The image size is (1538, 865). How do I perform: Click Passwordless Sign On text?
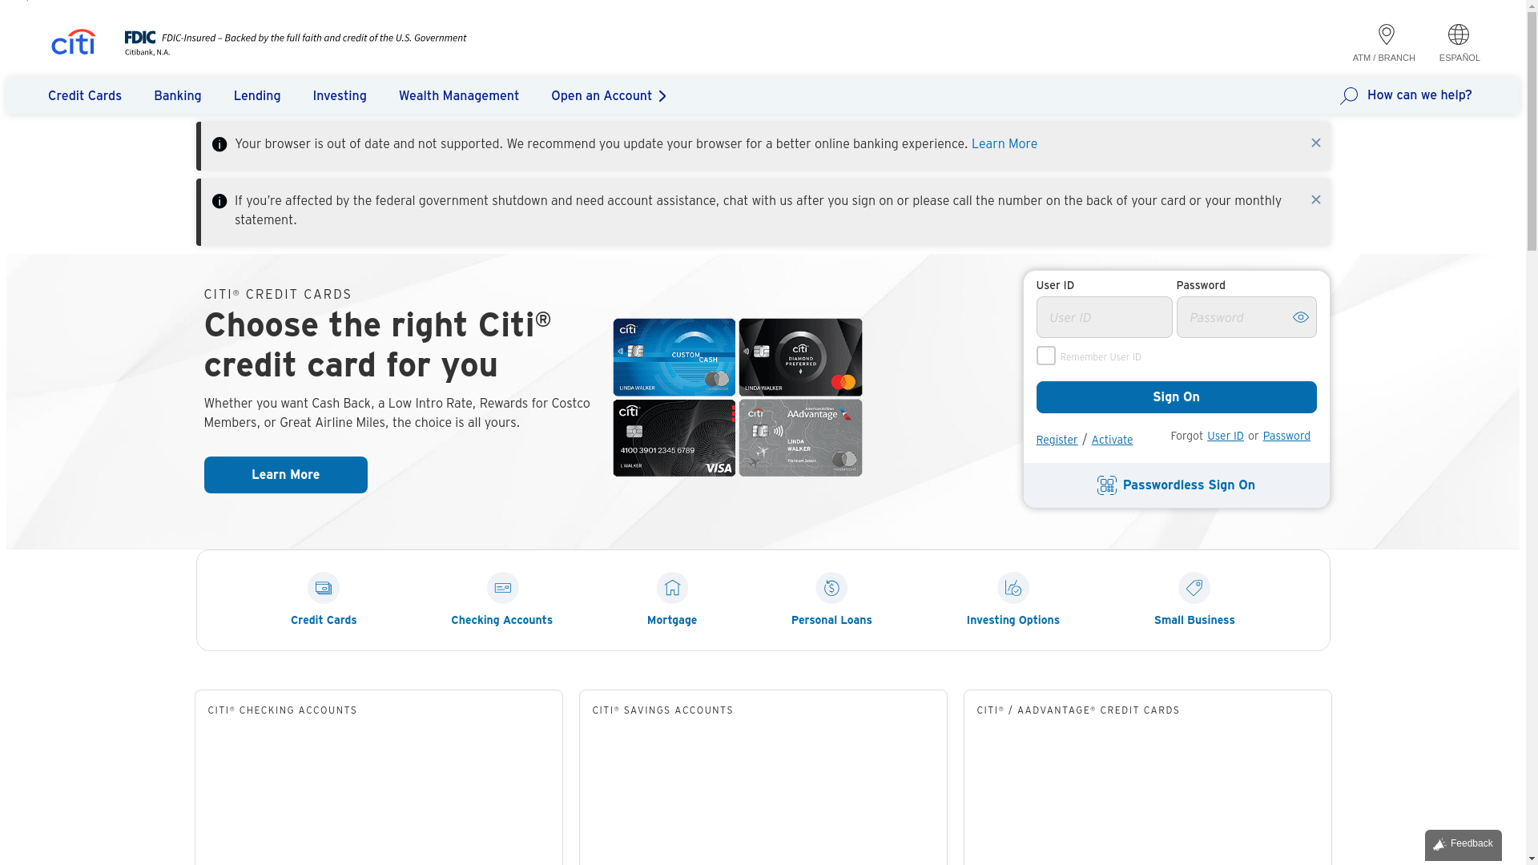pos(1189,485)
